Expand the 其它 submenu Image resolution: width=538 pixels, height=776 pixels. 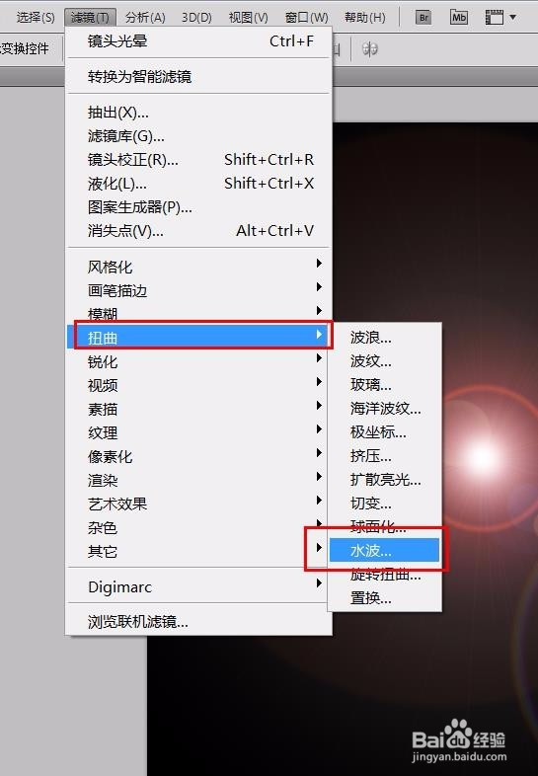point(199,551)
